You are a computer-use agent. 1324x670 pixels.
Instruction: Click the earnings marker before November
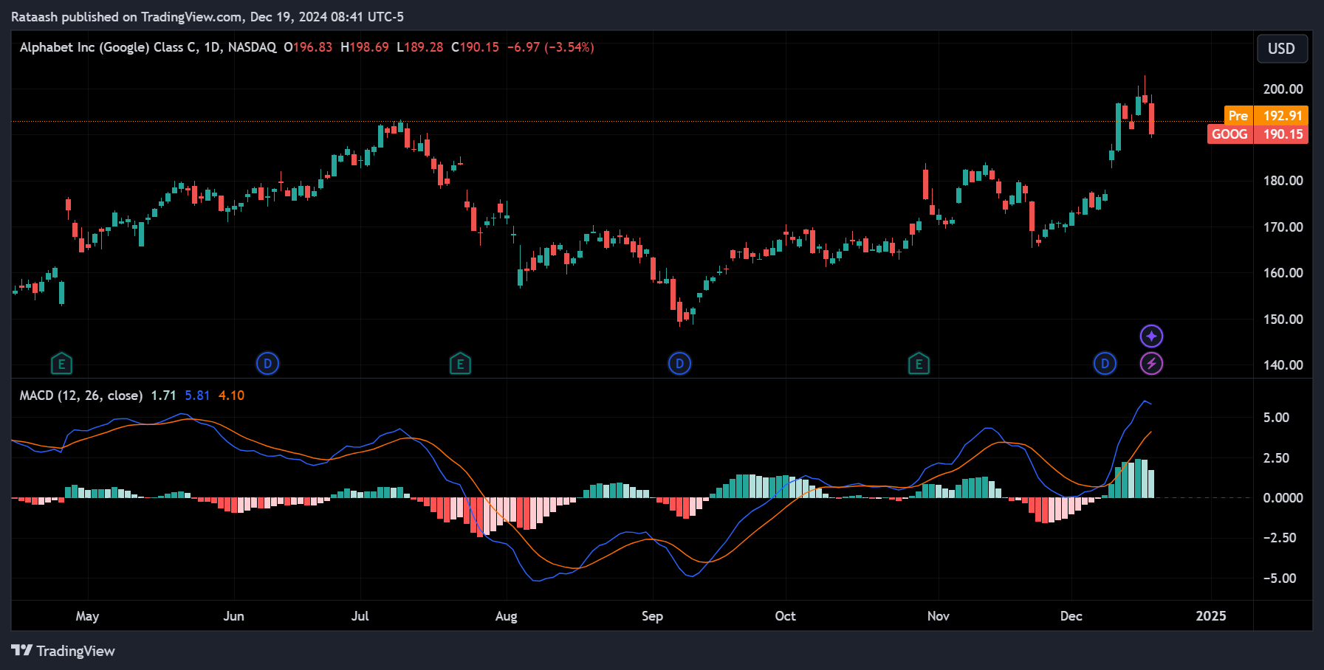[919, 363]
